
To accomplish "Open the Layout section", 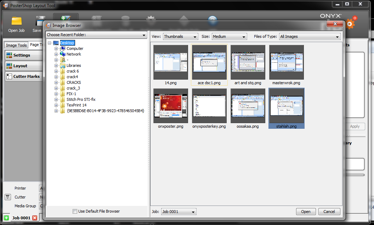I will [x=24, y=66].
